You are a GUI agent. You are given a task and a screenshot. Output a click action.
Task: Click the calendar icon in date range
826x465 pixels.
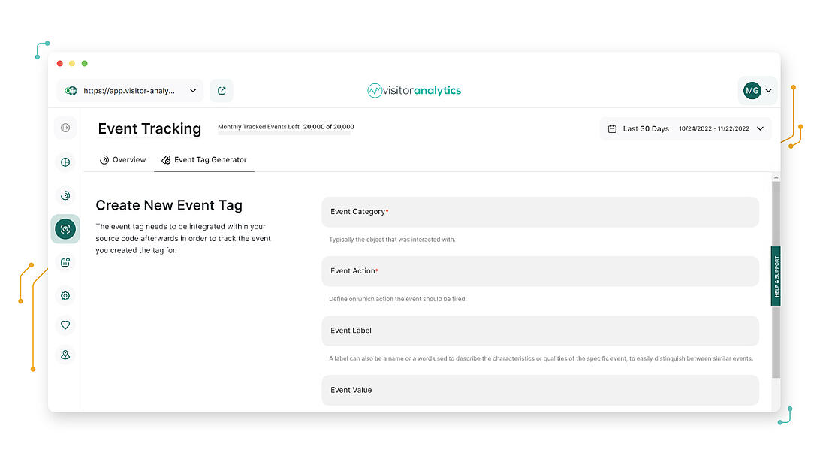pyautogui.click(x=612, y=128)
